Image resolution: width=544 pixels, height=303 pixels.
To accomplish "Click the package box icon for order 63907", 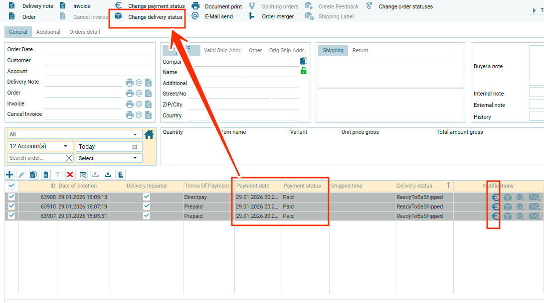I will point(508,216).
